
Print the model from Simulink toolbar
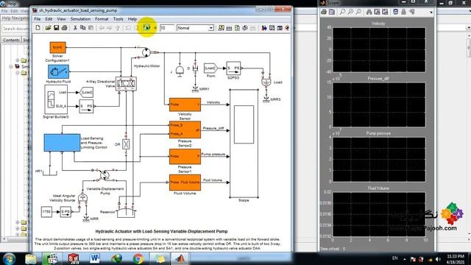[x=64, y=28]
